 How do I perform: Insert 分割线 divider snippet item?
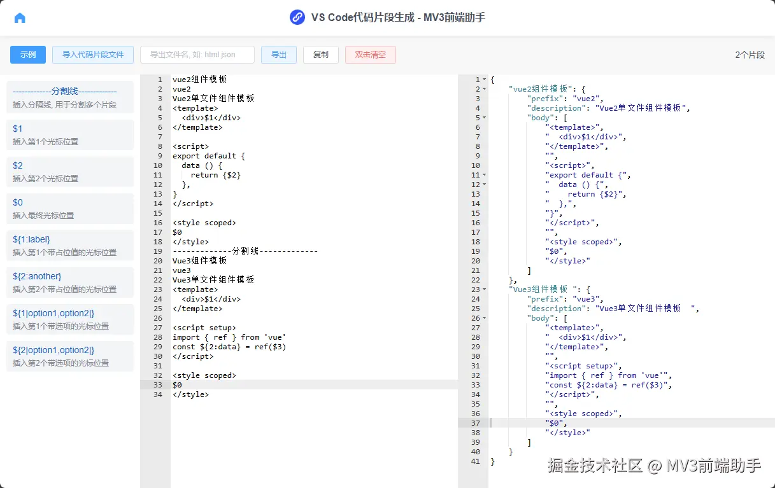click(70, 97)
